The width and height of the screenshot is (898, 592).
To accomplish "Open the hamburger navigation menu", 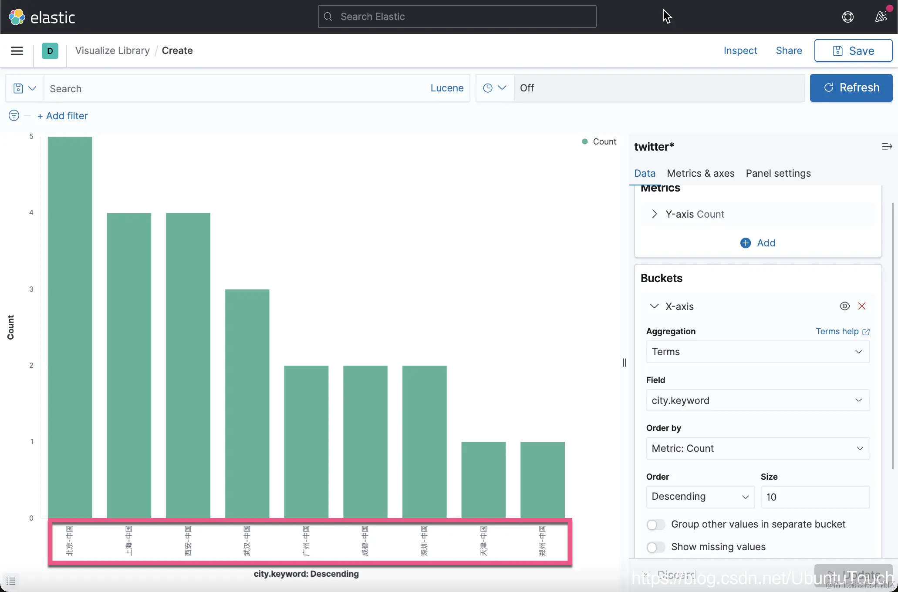I will click(x=17, y=51).
